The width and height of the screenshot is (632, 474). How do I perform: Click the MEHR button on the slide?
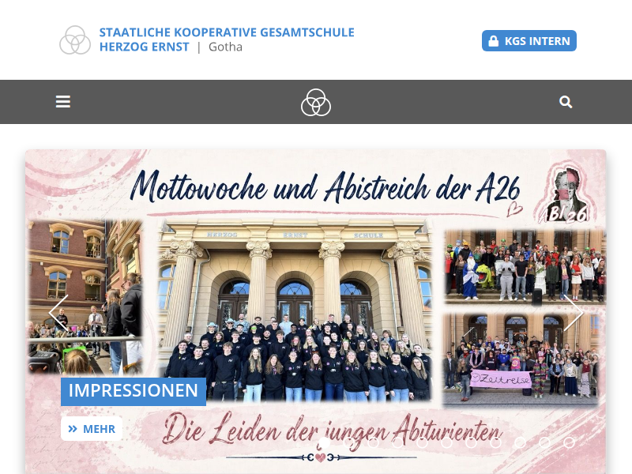[x=92, y=429]
